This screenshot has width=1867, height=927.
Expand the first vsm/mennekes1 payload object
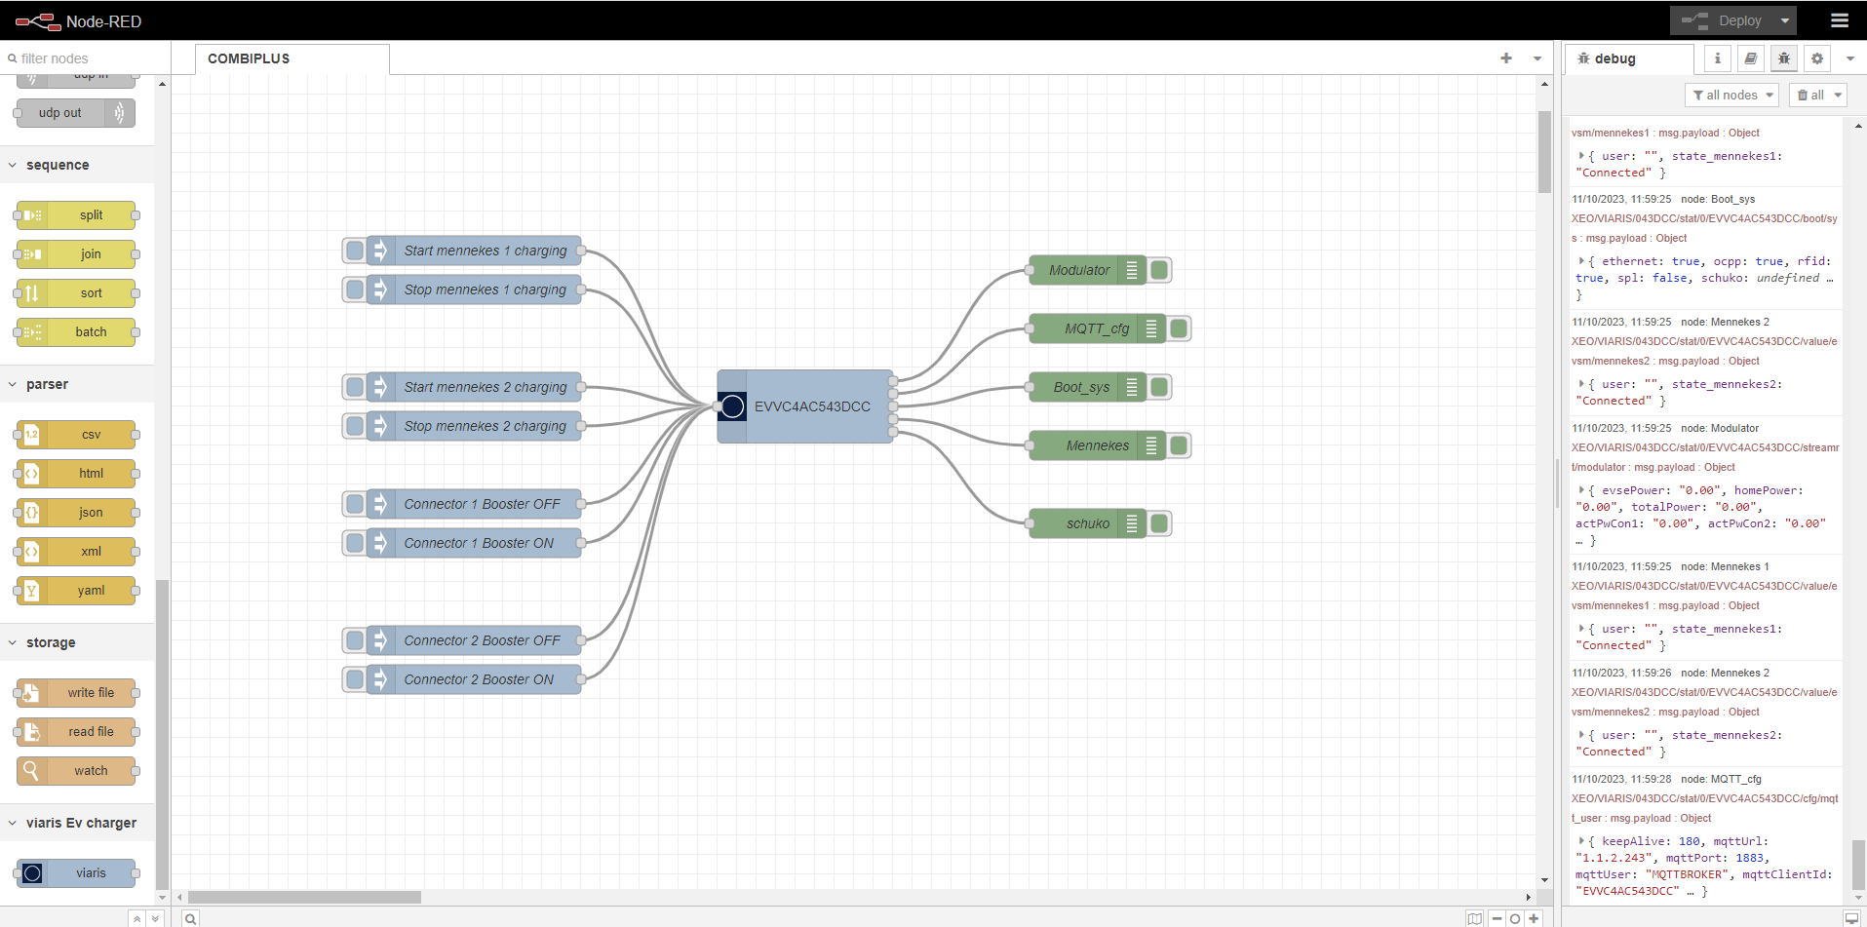pyautogui.click(x=1581, y=156)
